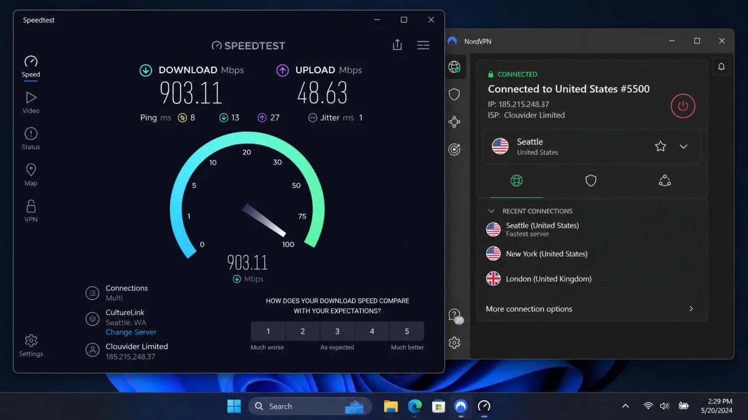Open the Wi-Fi network tray icon

click(x=648, y=406)
